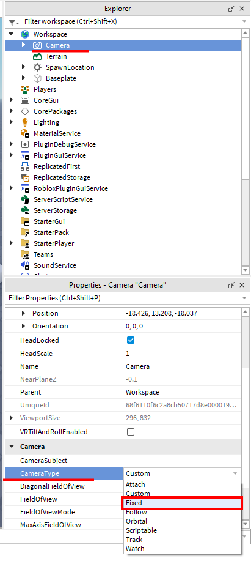Image resolution: width=251 pixels, height=564 pixels.
Task: Click the ReplicatedFirst icon
Action: [x=25, y=166]
